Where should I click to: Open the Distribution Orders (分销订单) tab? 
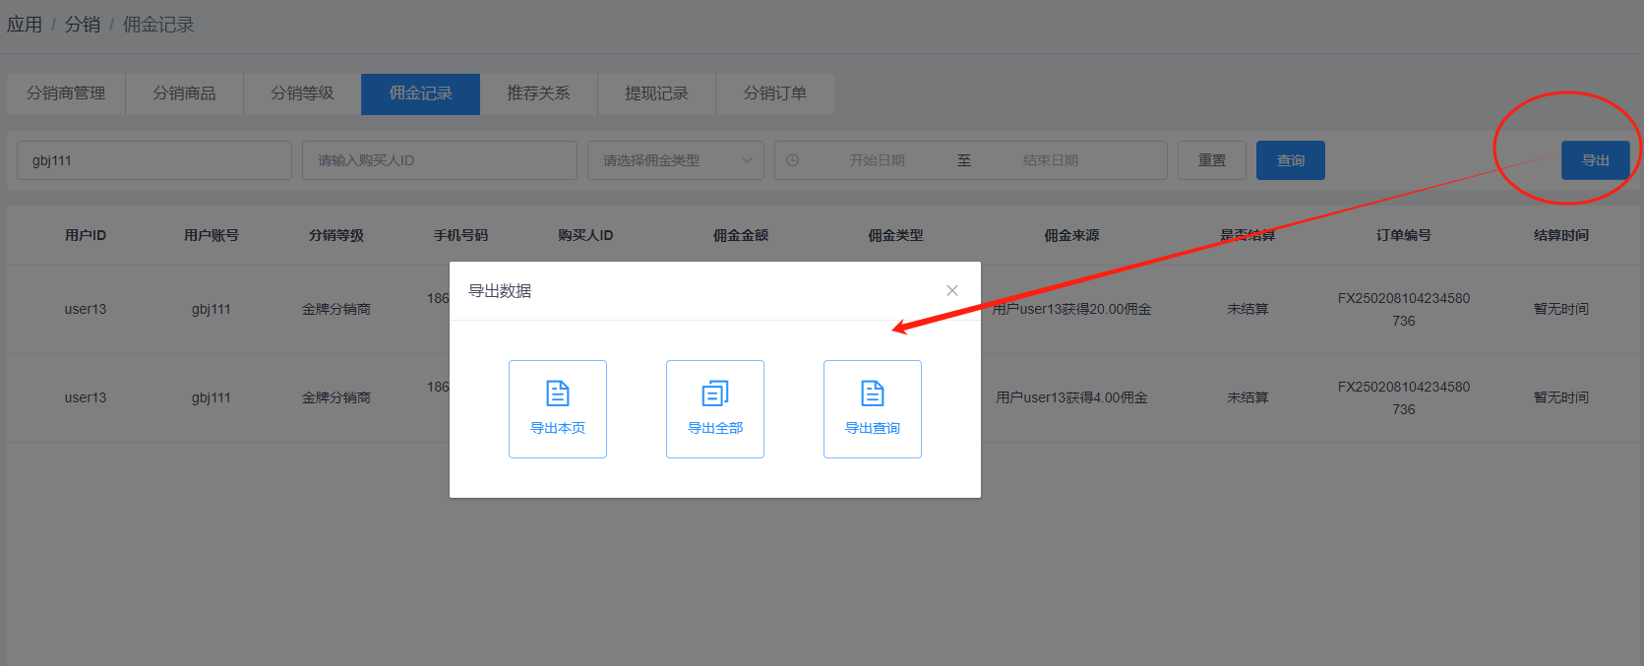(774, 93)
